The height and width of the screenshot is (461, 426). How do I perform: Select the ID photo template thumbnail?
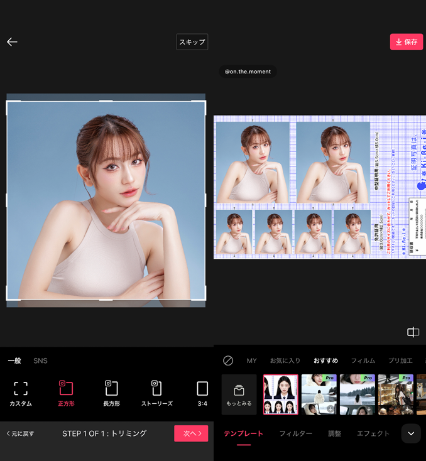point(280,394)
